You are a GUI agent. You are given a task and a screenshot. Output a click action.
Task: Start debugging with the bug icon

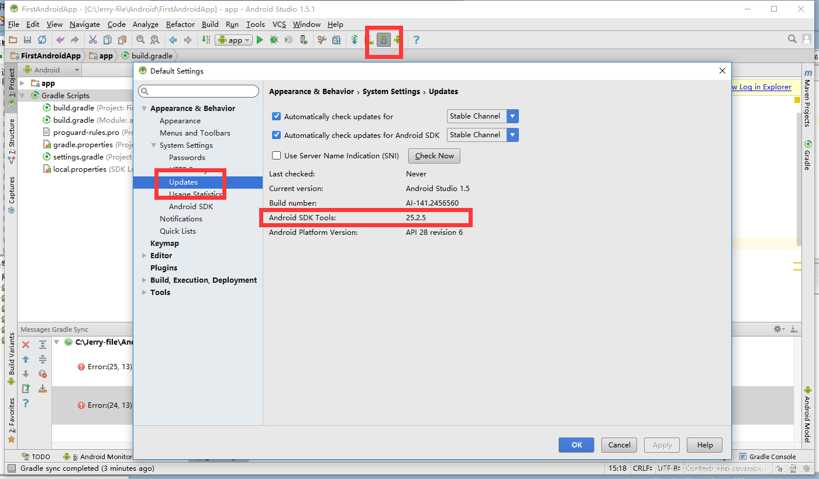pyautogui.click(x=274, y=40)
